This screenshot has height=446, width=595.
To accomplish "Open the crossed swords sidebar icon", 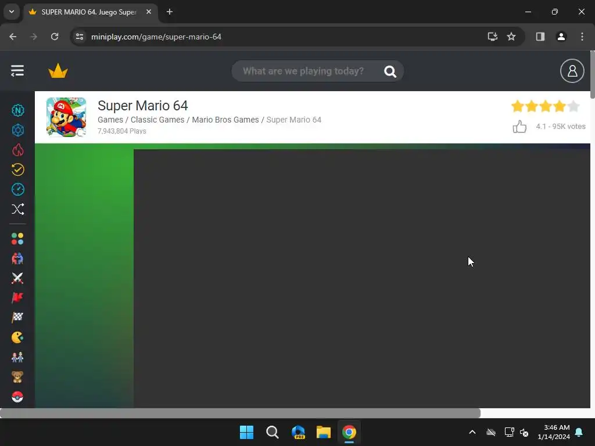I will coord(17,278).
